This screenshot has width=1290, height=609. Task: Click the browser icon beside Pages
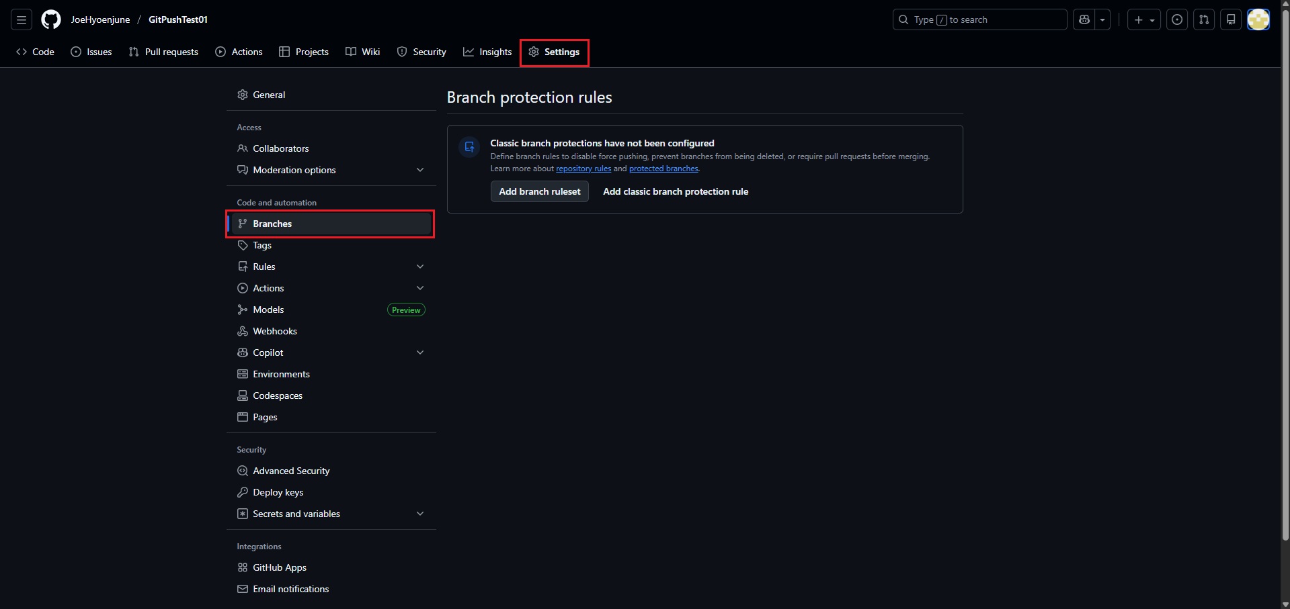[243, 417]
